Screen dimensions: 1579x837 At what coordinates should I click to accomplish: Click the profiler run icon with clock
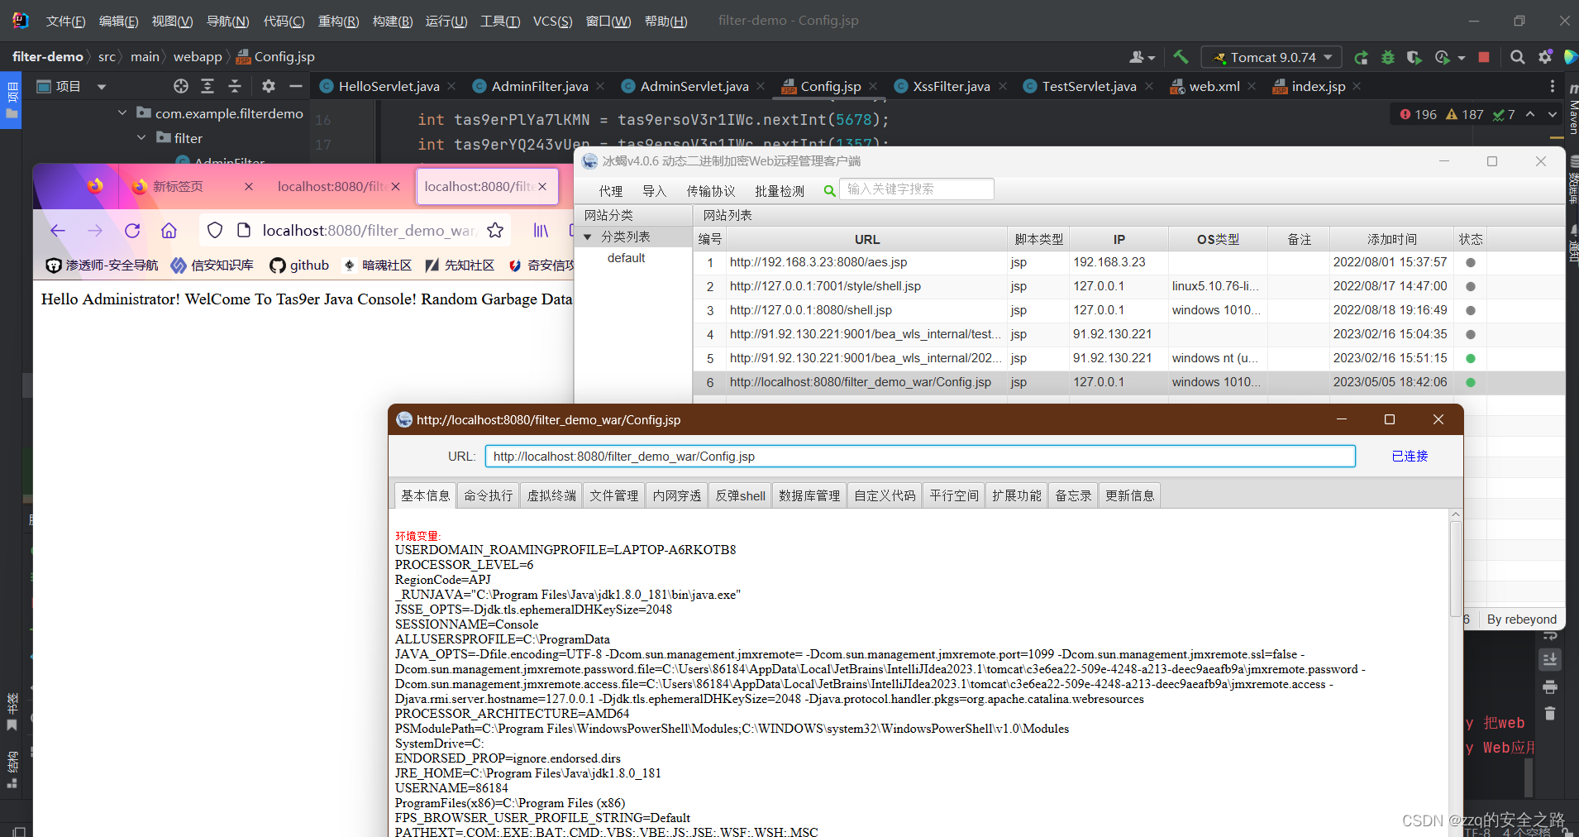point(1443,57)
